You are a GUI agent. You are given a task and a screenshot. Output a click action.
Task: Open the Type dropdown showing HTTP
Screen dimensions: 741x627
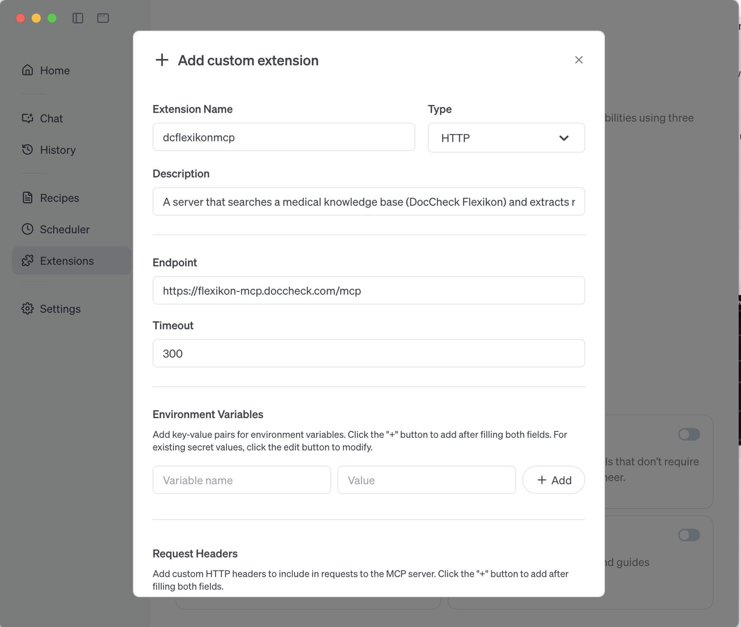pos(506,137)
